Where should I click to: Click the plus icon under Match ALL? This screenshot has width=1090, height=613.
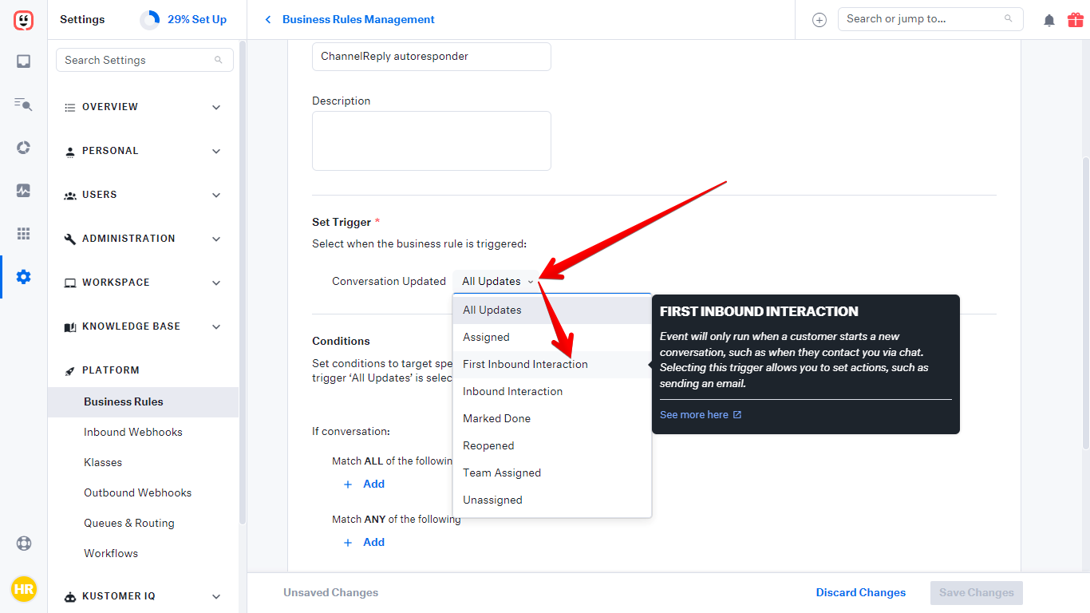[x=347, y=484]
